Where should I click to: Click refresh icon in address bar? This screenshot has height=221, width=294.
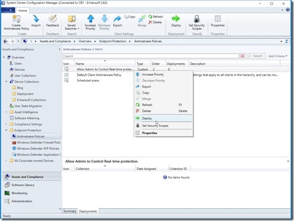pos(286,41)
